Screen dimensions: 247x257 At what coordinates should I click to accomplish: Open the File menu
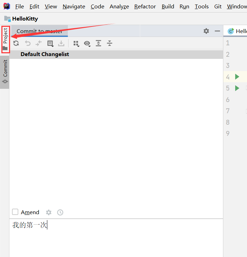click(x=19, y=7)
